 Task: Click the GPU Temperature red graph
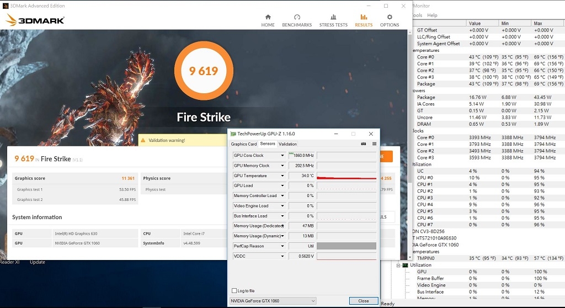[347, 176]
